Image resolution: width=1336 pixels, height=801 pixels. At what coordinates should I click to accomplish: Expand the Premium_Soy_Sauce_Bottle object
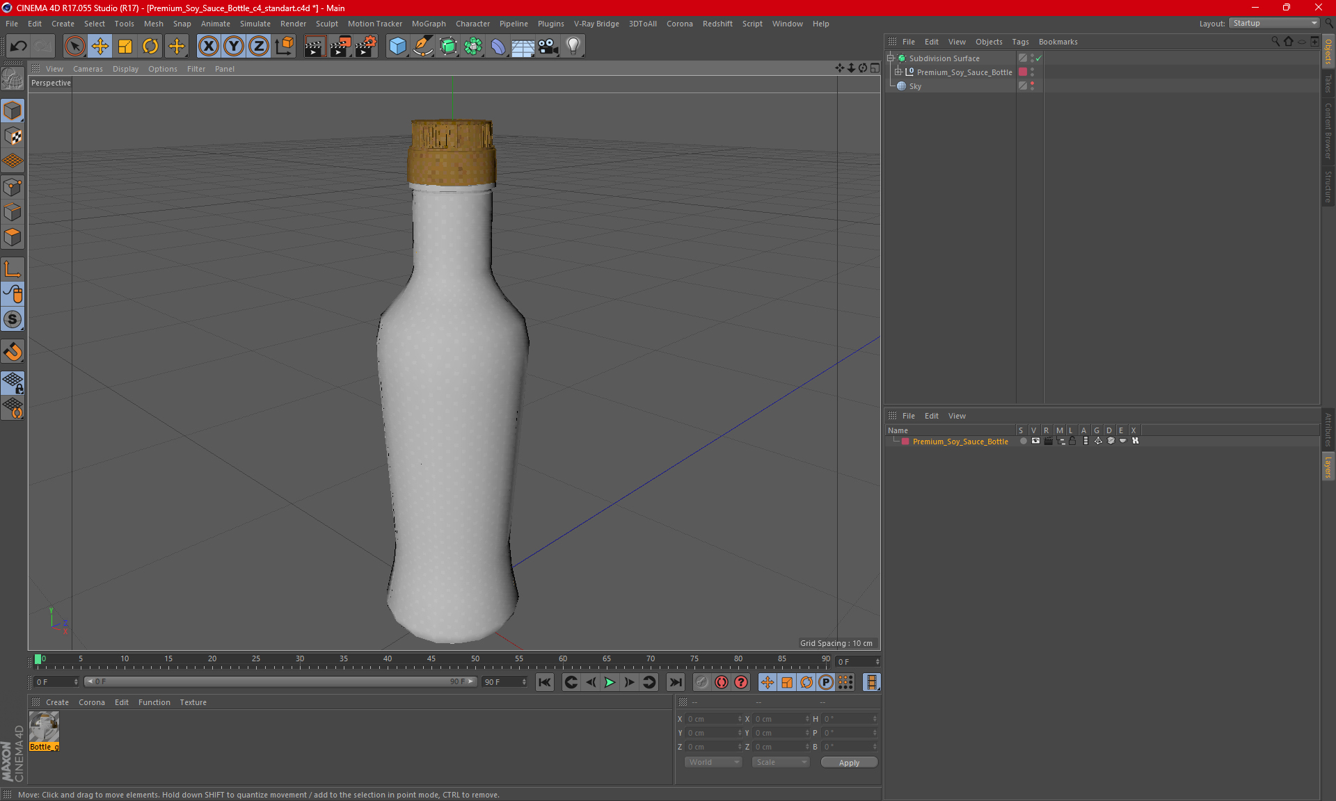click(898, 72)
